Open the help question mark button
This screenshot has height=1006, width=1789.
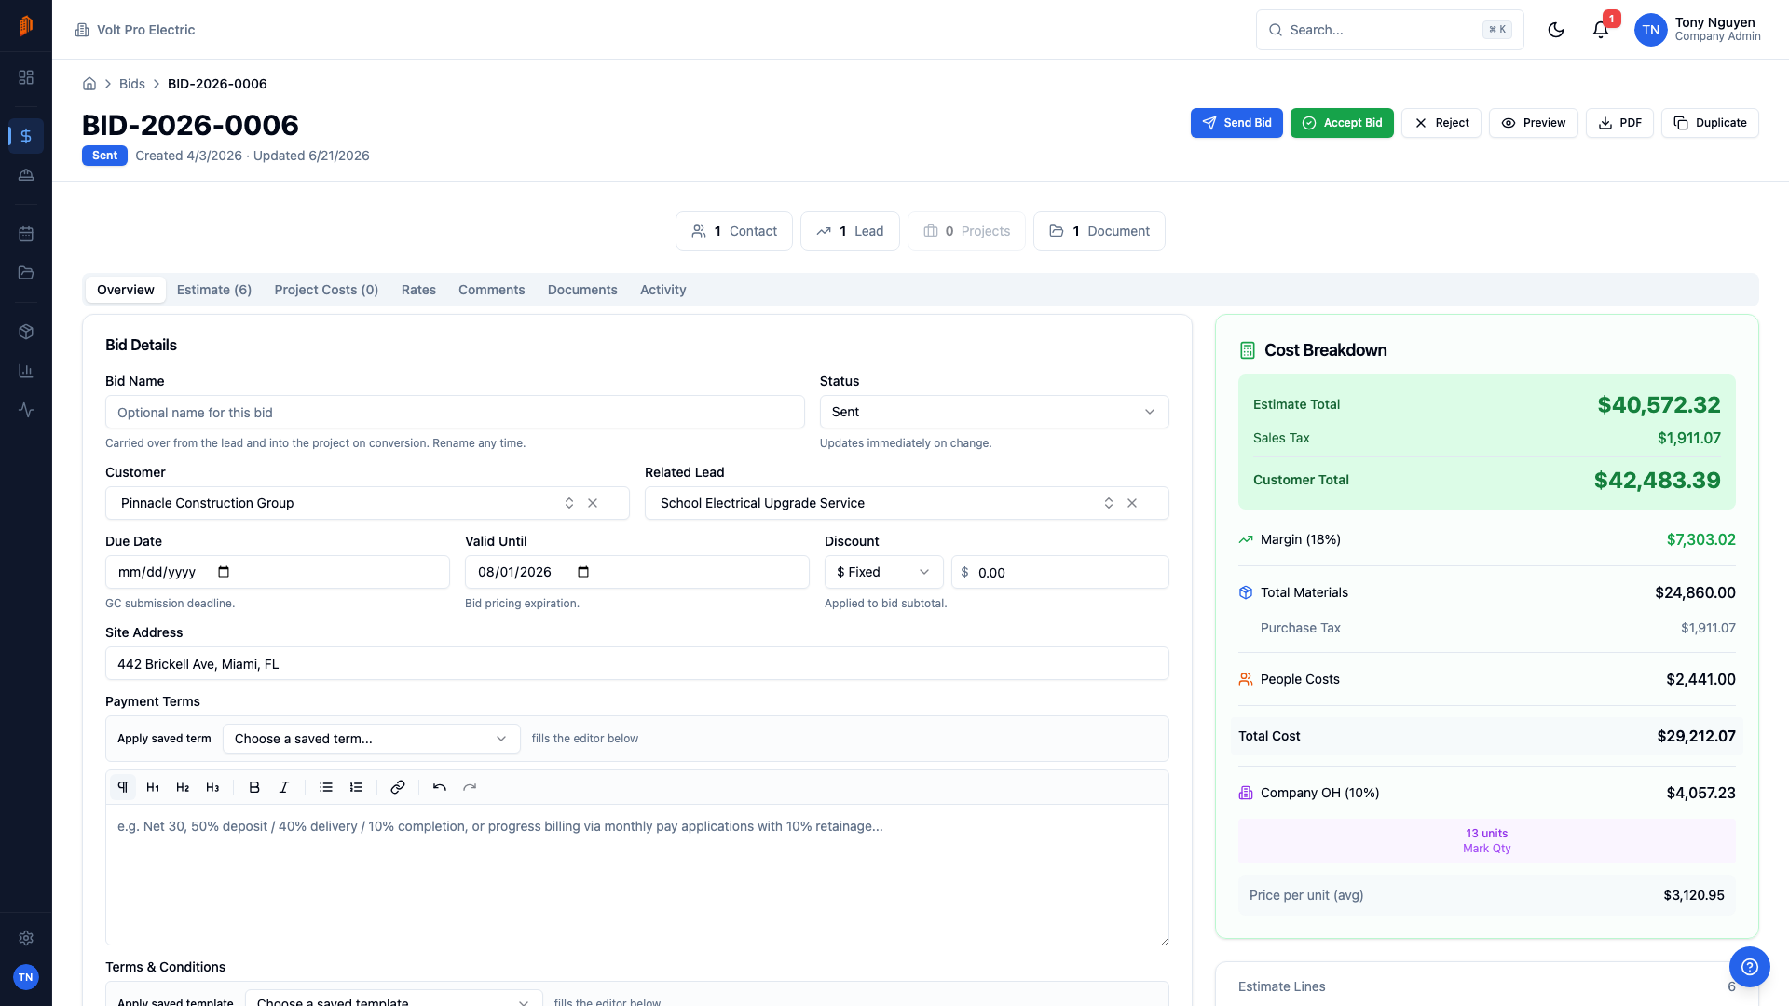click(x=1750, y=967)
